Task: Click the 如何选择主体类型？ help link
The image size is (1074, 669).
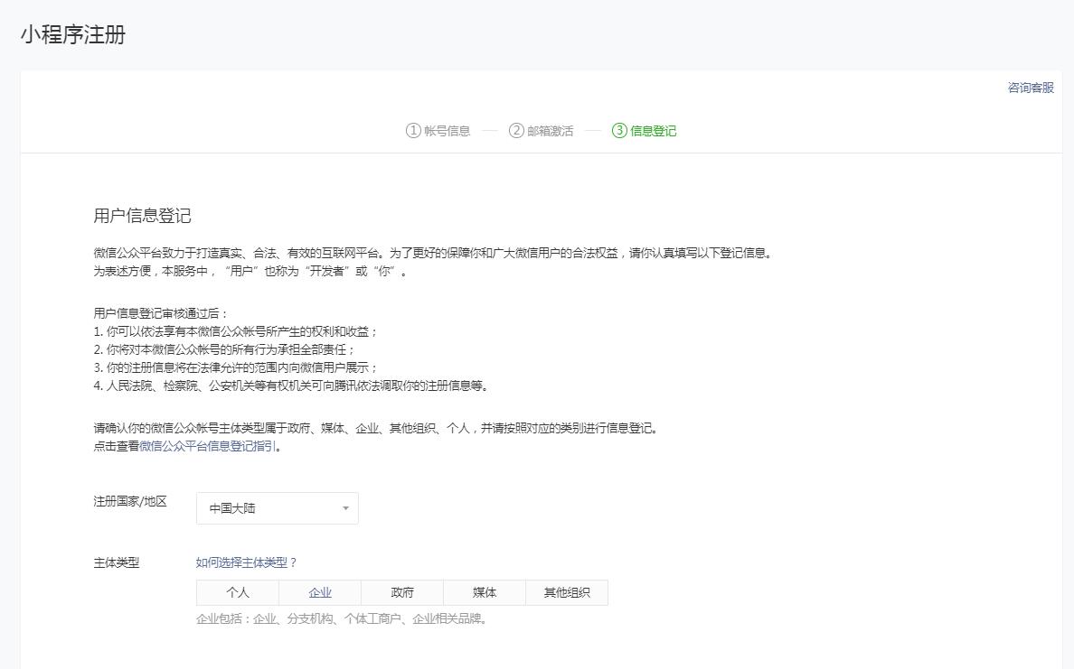Action: pos(246,562)
